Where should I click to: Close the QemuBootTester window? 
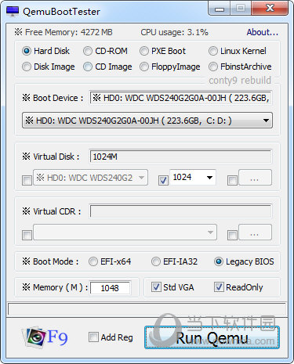[x=270, y=9]
